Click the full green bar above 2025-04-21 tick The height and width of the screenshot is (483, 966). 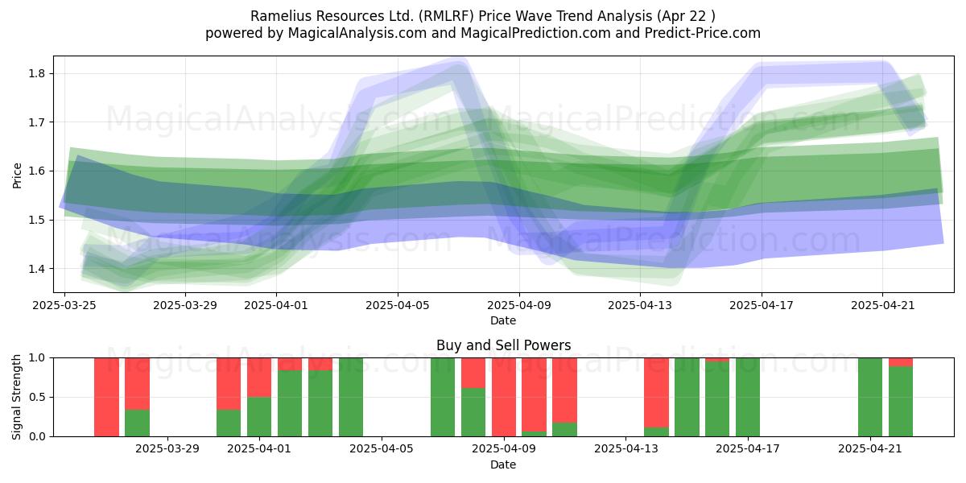click(x=870, y=397)
